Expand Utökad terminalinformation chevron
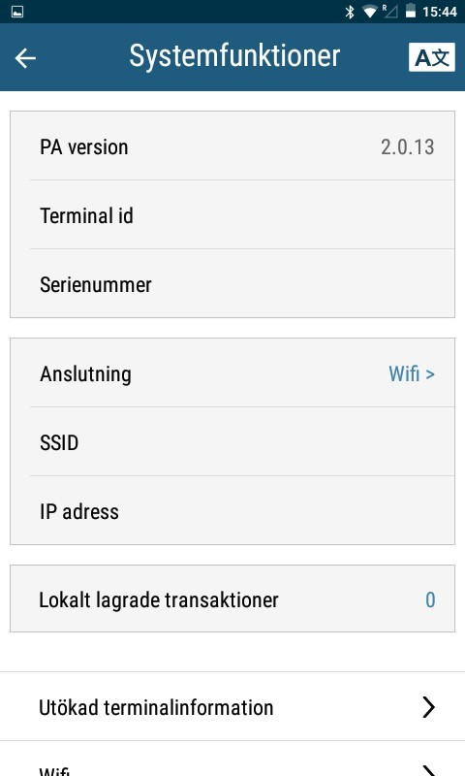Image resolution: width=465 pixels, height=776 pixels. click(x=428, y=707)
